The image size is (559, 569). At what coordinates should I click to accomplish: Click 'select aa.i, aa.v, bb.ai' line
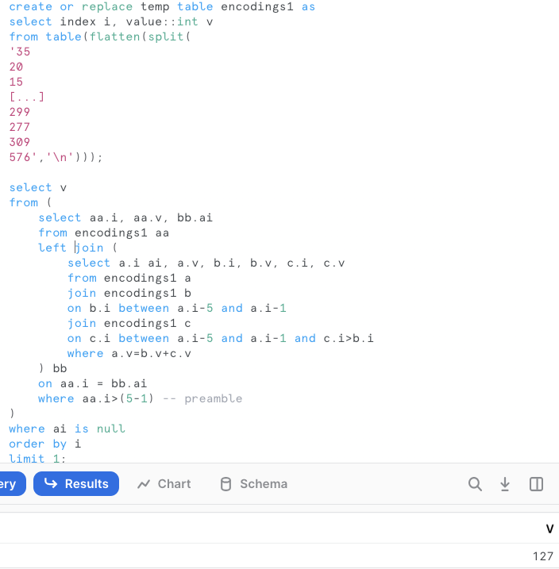[125, 217]
